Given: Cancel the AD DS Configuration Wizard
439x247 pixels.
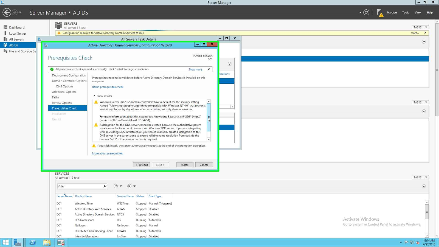Looking at the screenshot, I should (x=204, y=165).
